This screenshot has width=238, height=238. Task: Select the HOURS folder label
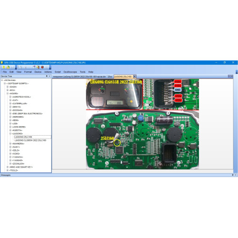[14, 93]
